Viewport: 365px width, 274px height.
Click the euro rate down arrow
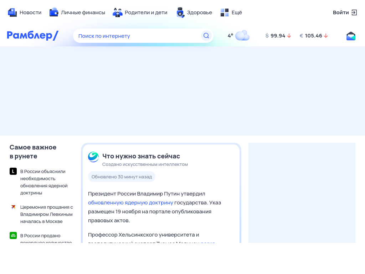(x=326, y=36)
